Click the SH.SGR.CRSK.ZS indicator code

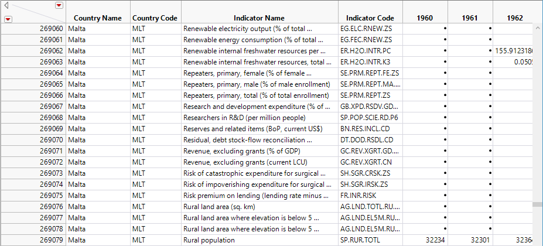tap(370, 173)
